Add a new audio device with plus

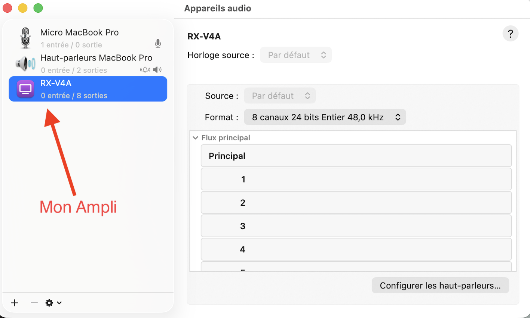[x=15, y=303]
